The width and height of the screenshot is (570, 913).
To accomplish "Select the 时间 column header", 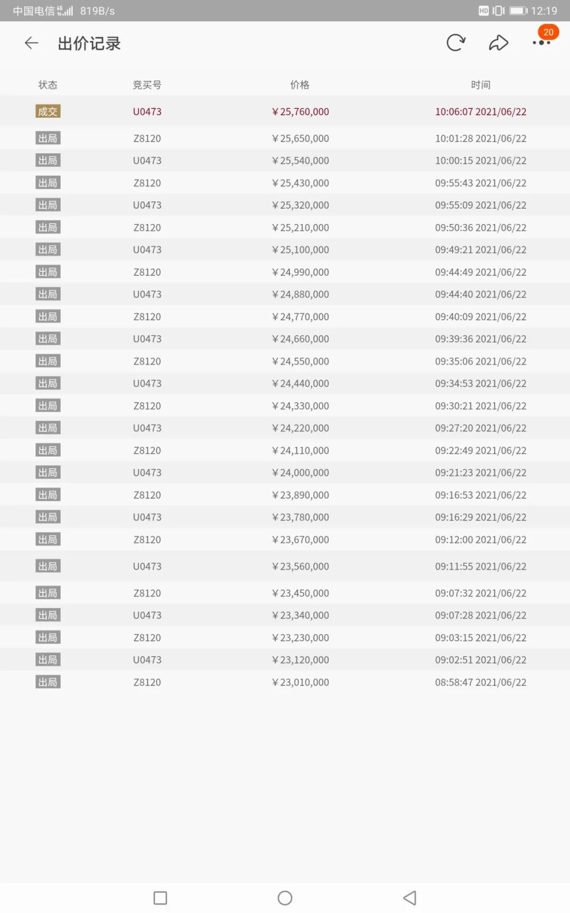I will 481,85.
